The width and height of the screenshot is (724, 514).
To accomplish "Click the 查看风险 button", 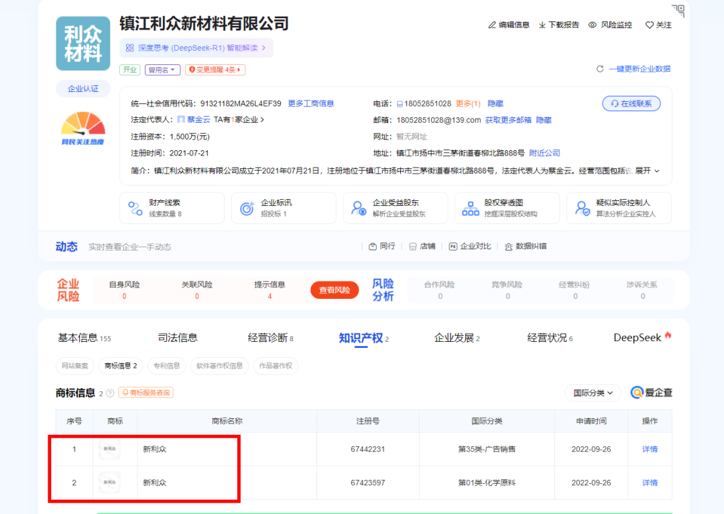I will pyautogui.click(x=335, y=290).
